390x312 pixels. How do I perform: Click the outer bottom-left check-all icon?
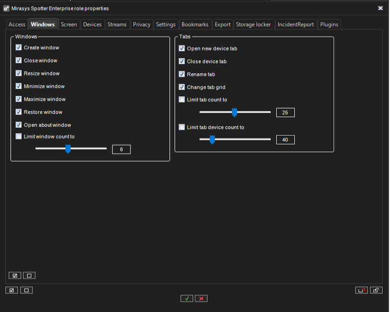point(12,290)
